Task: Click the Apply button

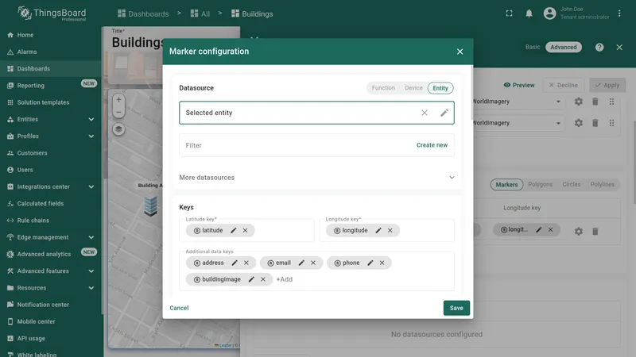Action: (607, 86)
